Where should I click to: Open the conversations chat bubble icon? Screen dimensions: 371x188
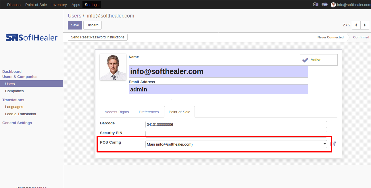pos(324,5)
